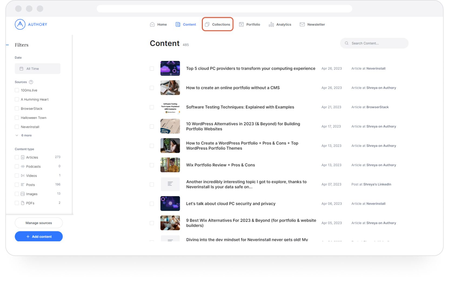Filter by Articles content type checkbox
Screen dimensions: 449x283
pyautogui.click(x=17, y=157)
